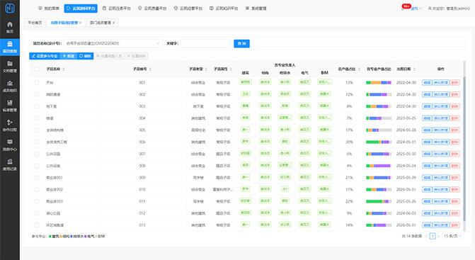Screen dimensions: 475x260
Task: Select page 1 in pagination
Action: coord(433,236)
